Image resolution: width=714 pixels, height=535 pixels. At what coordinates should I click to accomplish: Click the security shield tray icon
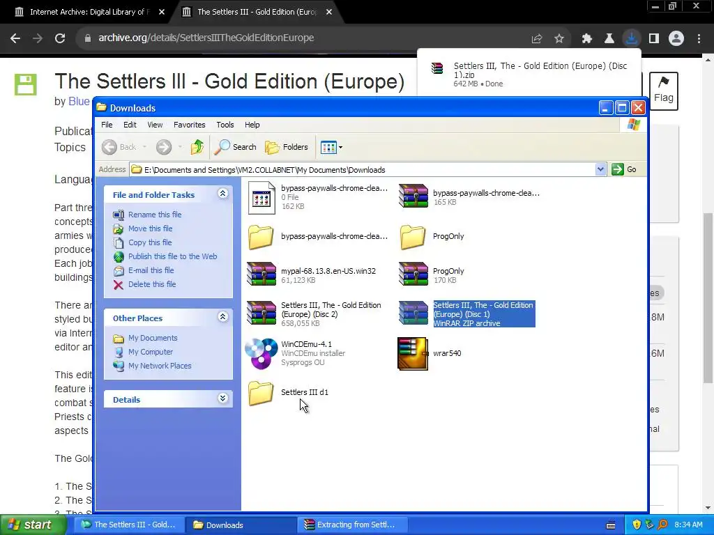pos(637,525)
